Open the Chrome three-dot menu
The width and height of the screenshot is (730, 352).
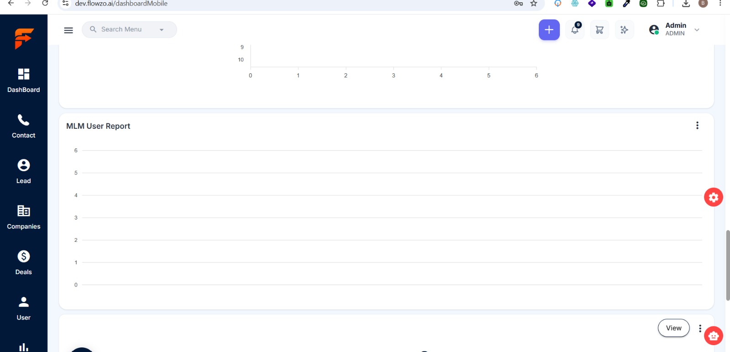(x=720, y=4)
